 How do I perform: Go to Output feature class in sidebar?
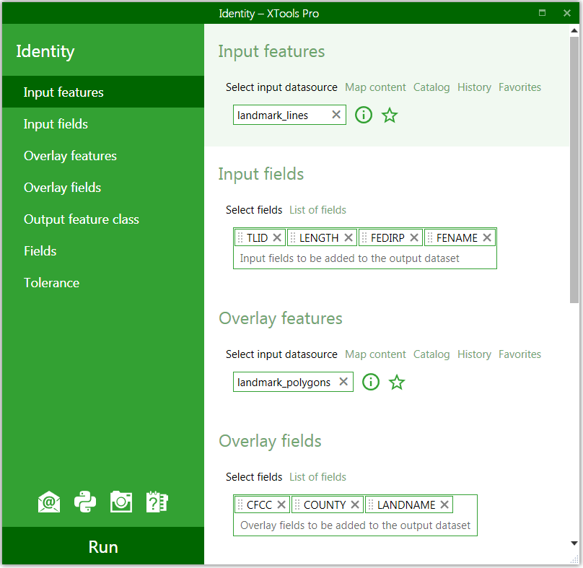[x=103, y=219]
